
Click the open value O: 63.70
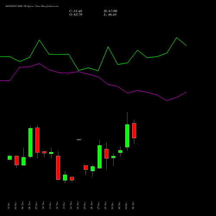pos(76,15)
